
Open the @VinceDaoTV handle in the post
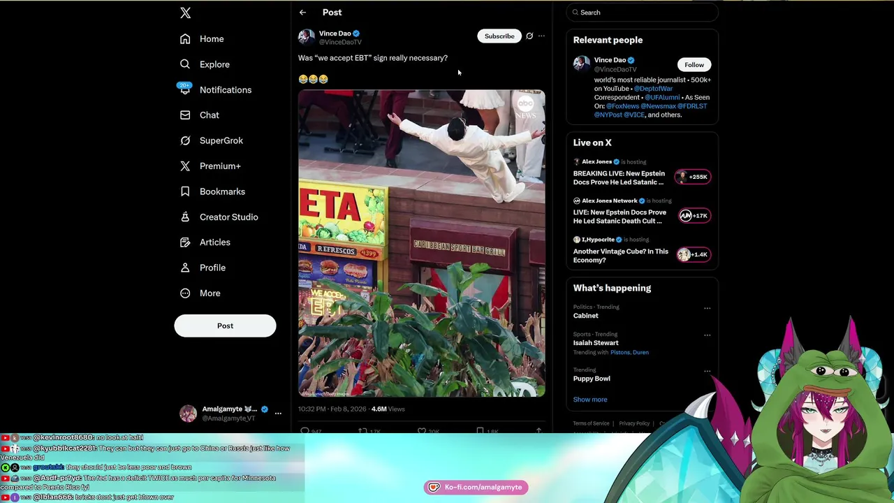(x=340, y=42)
